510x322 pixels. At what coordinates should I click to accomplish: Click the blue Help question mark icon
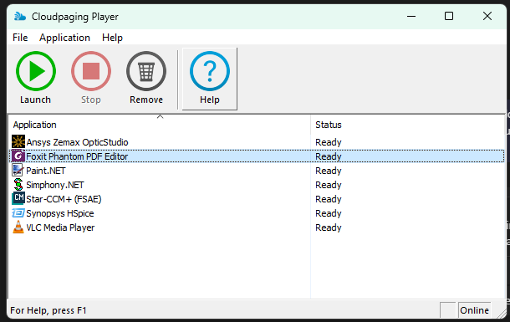[x=210, y=71]
